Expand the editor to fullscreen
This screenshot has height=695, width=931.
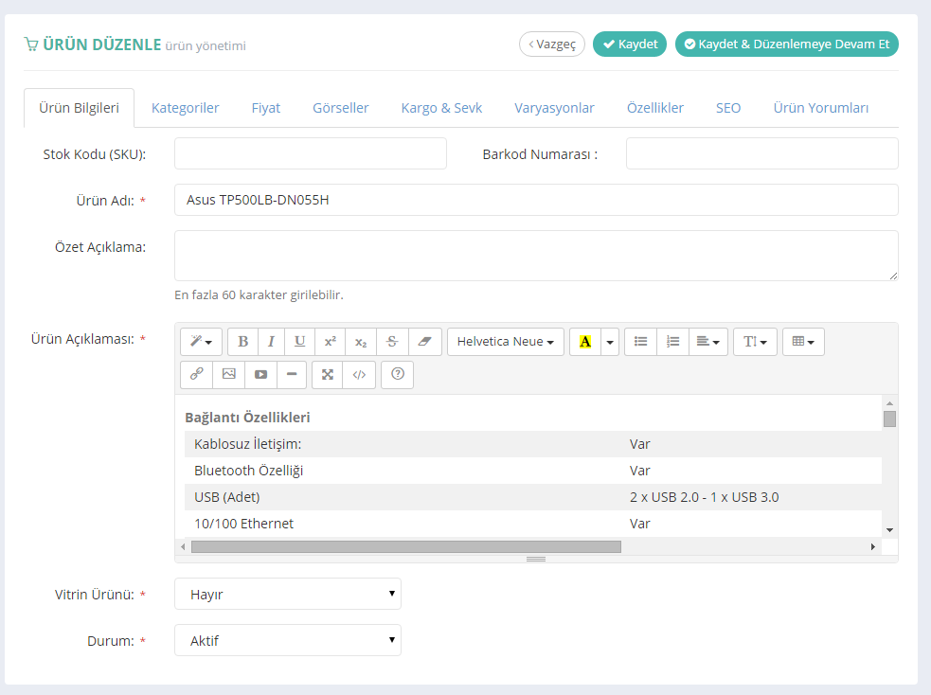328,374
